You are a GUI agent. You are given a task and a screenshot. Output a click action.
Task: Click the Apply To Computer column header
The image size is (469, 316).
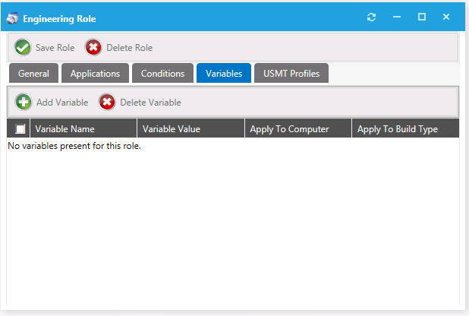[x=289, y=129]
